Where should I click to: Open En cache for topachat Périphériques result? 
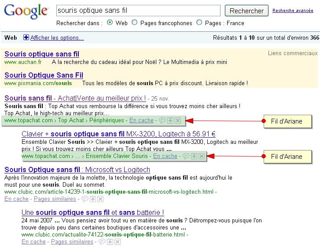[141, 120]
